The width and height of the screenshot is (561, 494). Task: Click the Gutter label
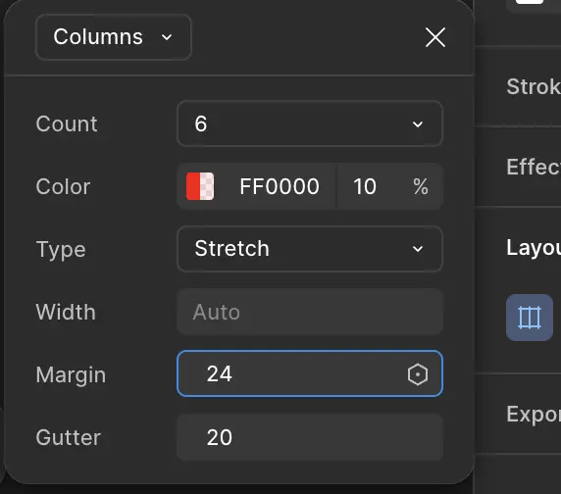click(x=69, y=437)
